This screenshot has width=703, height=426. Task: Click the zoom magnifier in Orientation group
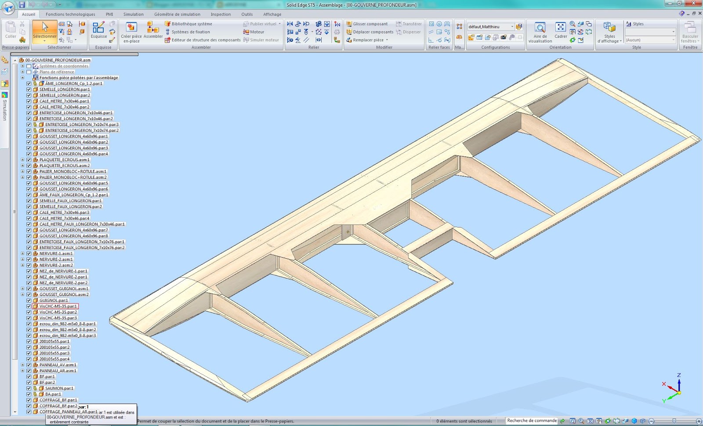(x=572, y=24)
